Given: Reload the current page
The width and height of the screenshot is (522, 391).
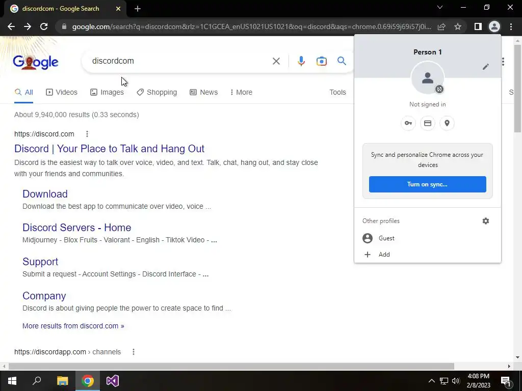Looking at the screenshot, I should (x=44, y=26).
